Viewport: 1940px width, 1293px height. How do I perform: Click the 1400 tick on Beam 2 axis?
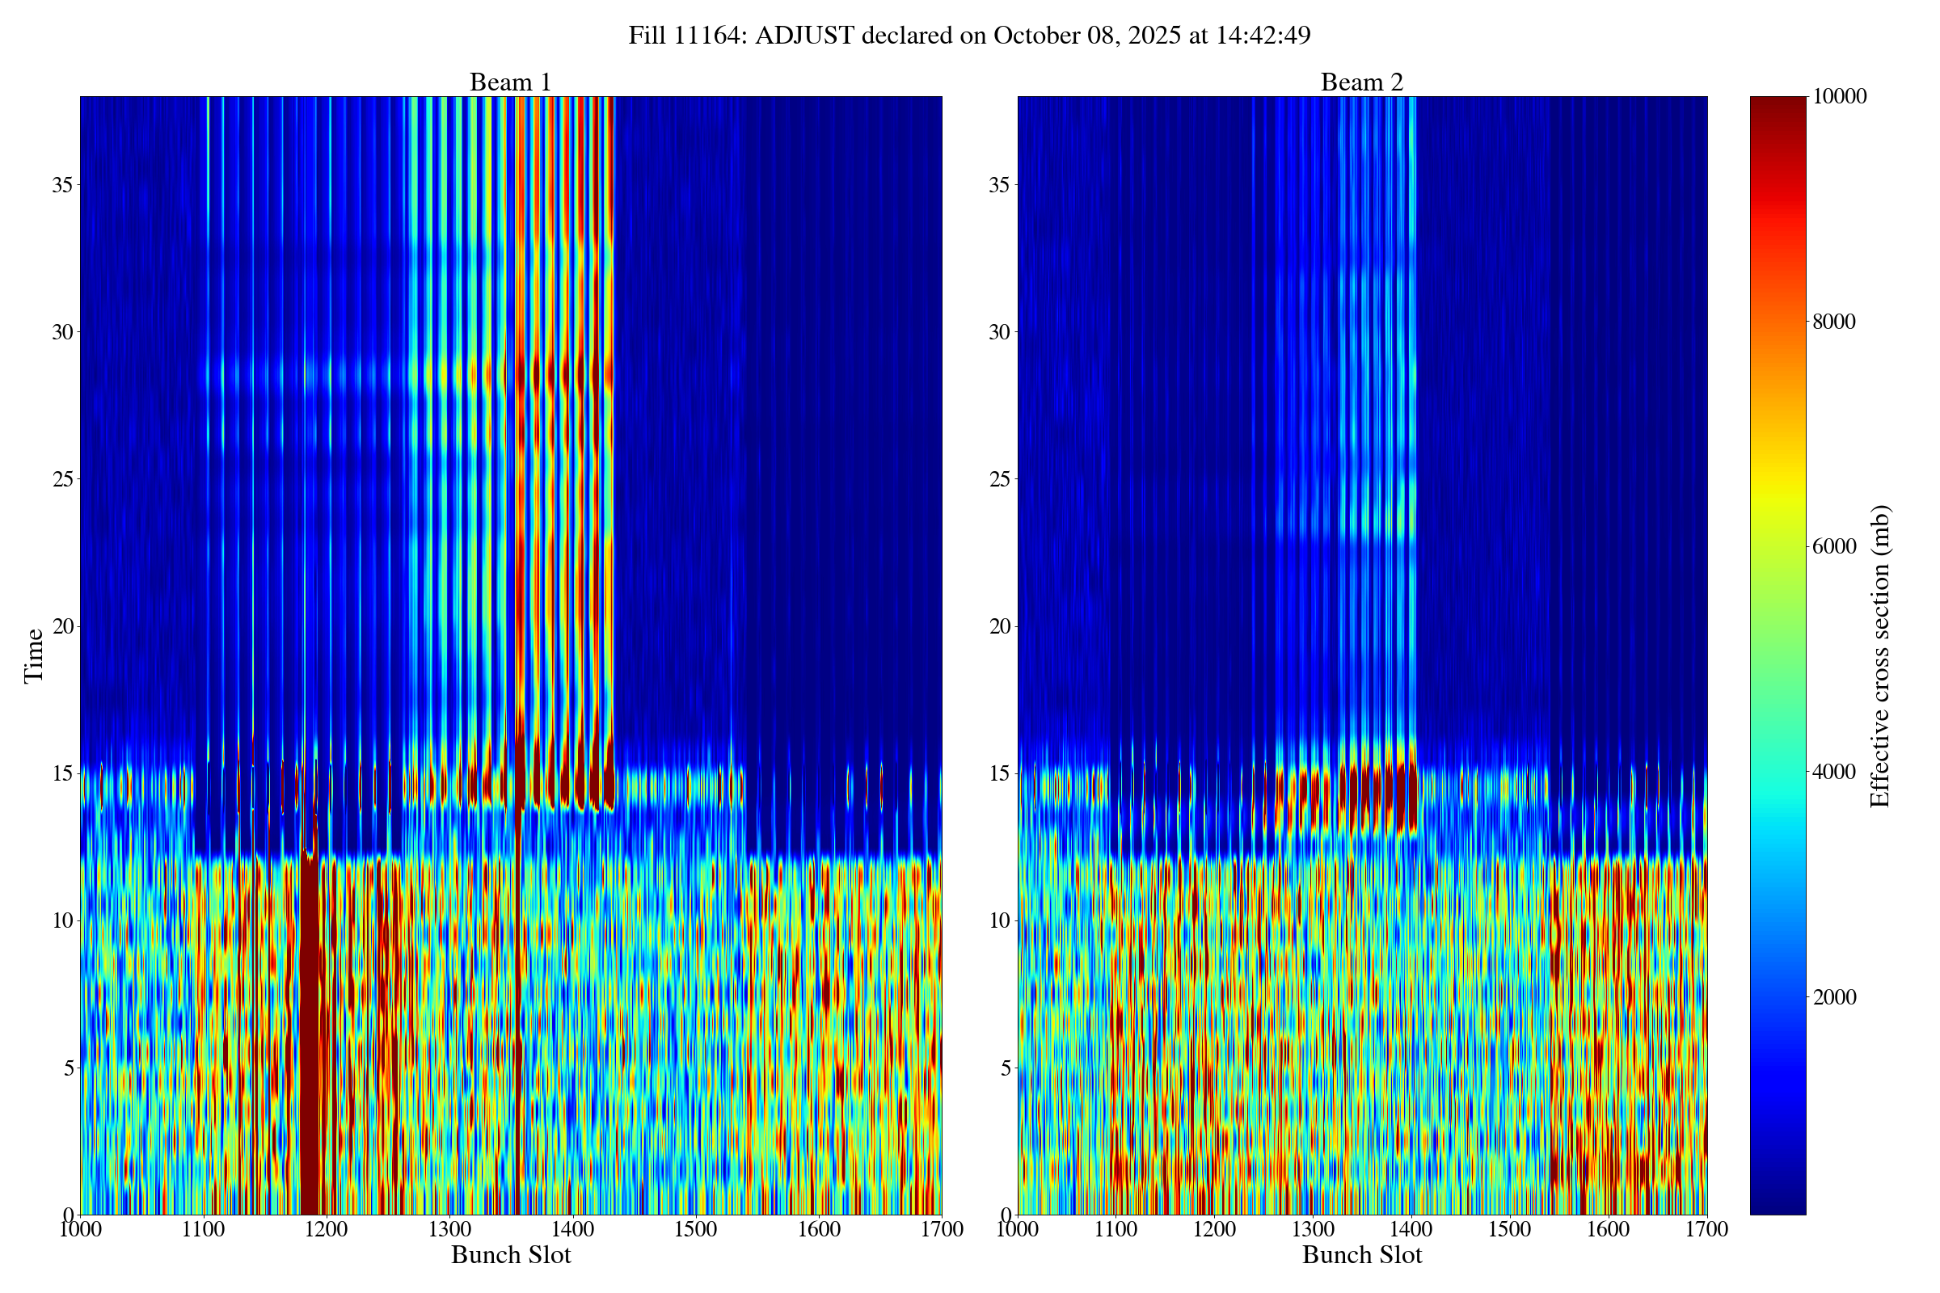tap(1411, 1229)
